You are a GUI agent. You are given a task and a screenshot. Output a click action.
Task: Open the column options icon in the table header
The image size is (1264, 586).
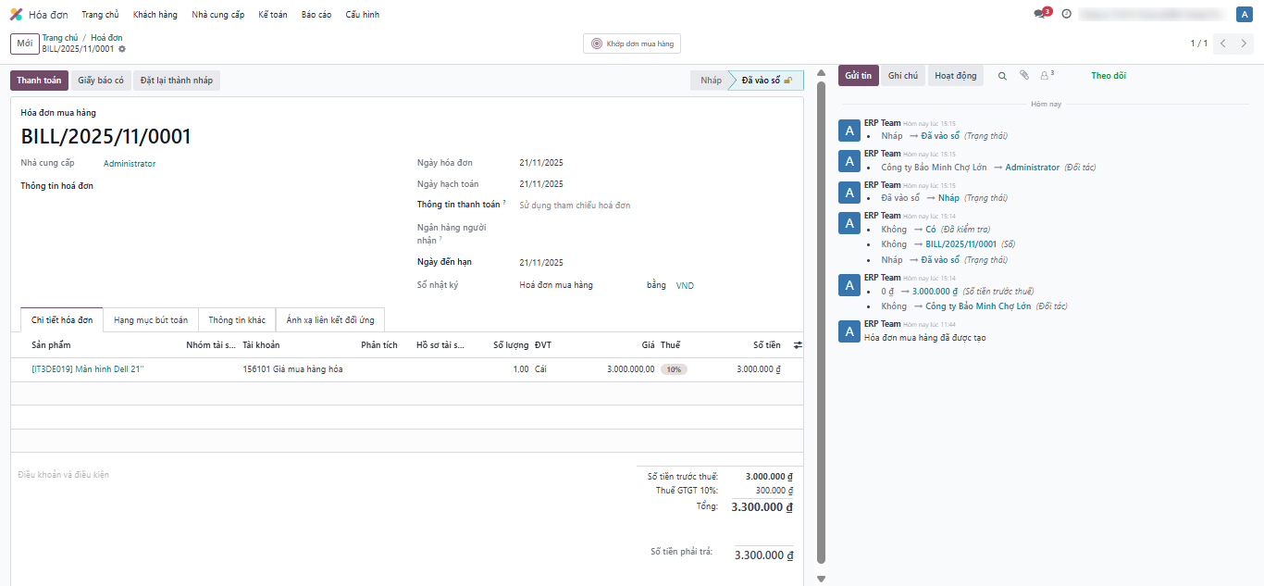[798, 345]
